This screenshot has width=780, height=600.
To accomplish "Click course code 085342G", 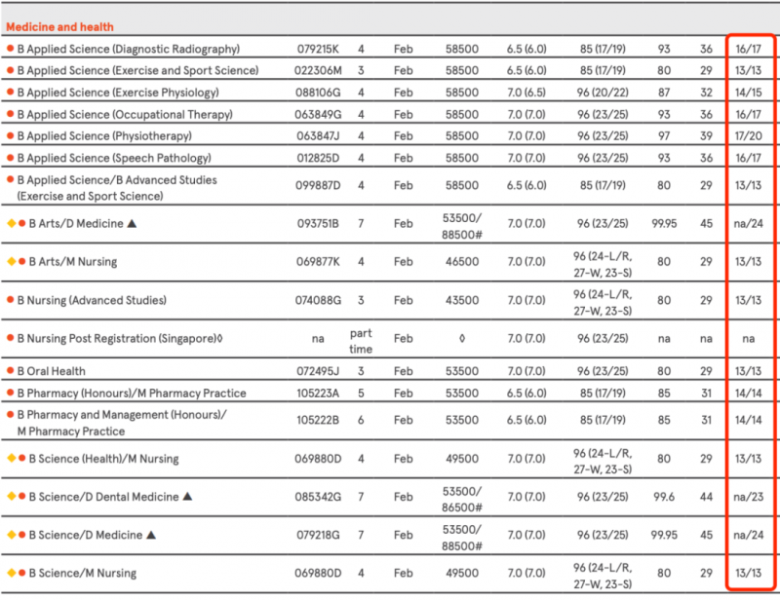I will point(318,497).
